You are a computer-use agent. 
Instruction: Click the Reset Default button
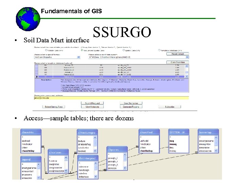[178, 54]
